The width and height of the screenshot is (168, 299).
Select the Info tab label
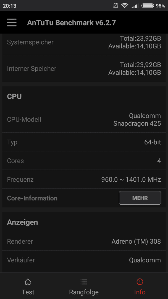coord(140,292)
